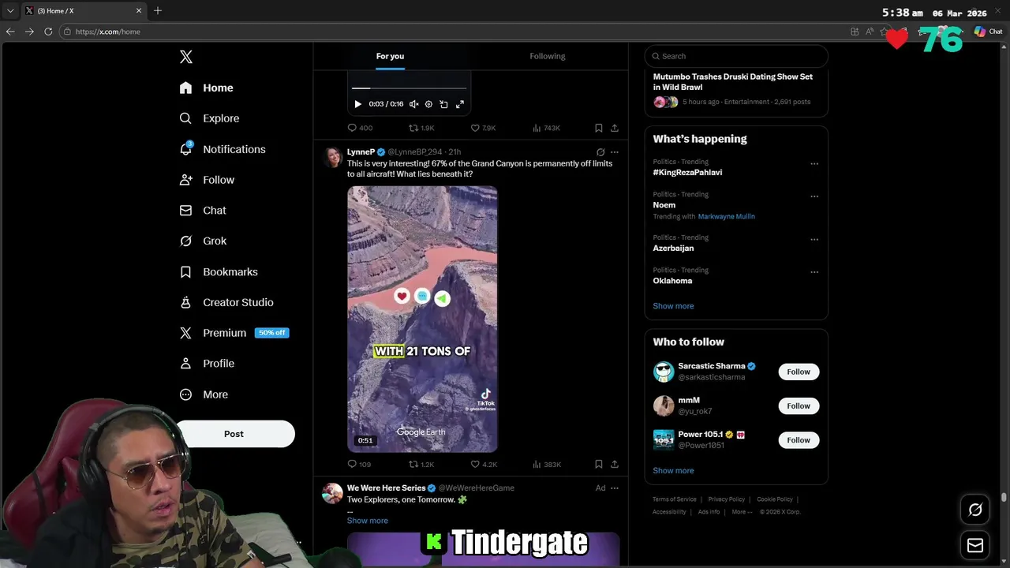Open the footer More dropdown
Viewport: 1010px width, 568px height.
tap(741, 512)
